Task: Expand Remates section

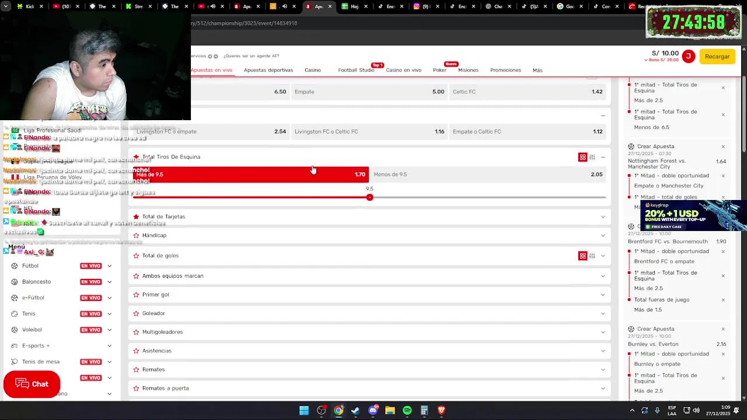Action: pos(603,369)
